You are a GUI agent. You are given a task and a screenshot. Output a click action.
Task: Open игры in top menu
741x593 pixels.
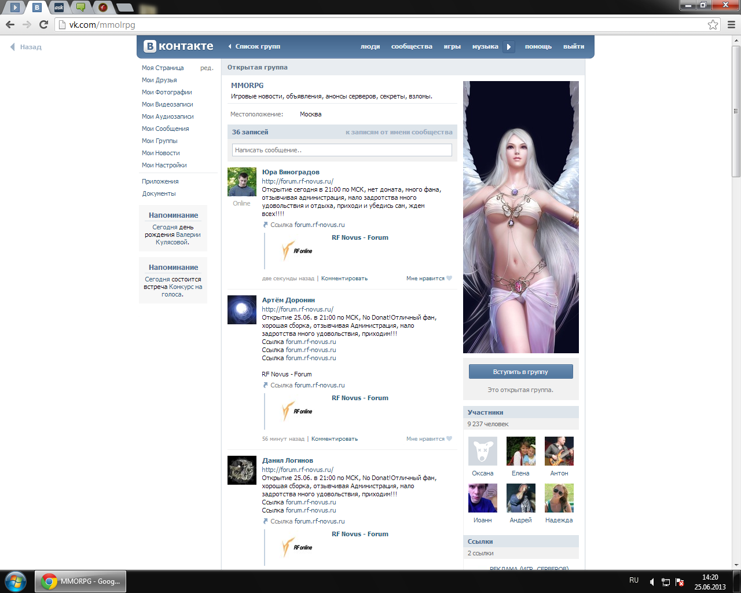pos(452,46)
